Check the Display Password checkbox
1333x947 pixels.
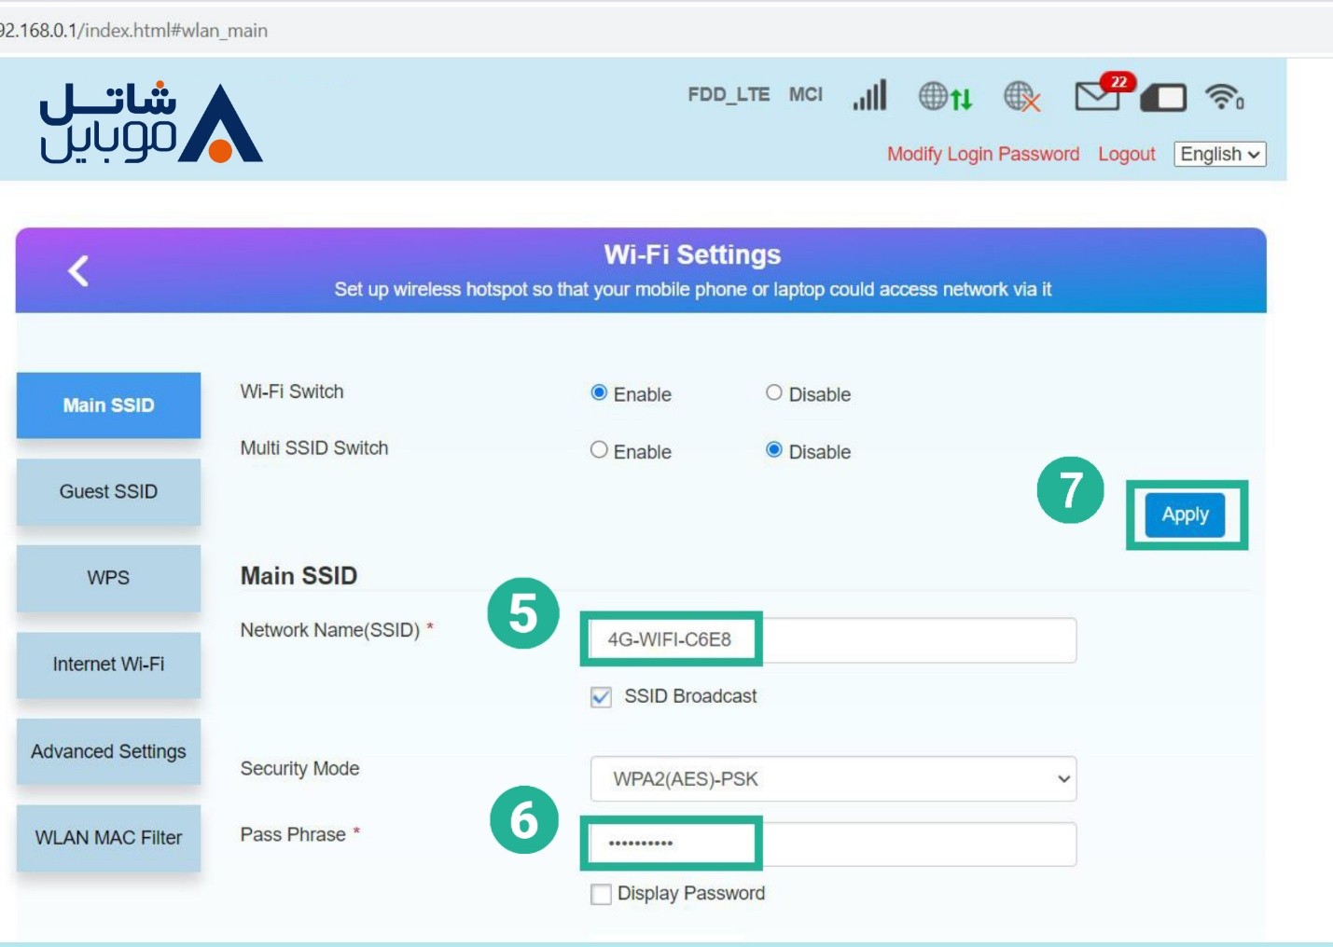click(x=602, y=894)
